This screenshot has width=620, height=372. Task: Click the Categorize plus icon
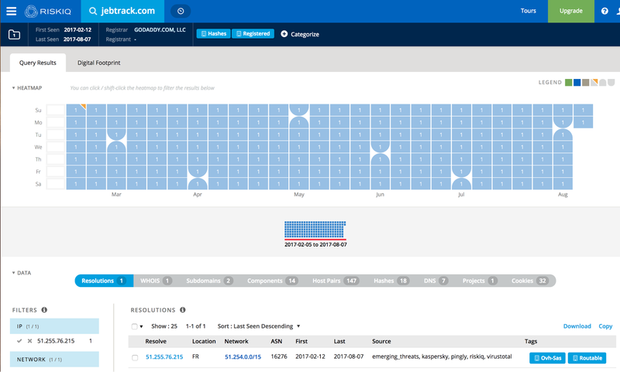click(x=284, y=34)
